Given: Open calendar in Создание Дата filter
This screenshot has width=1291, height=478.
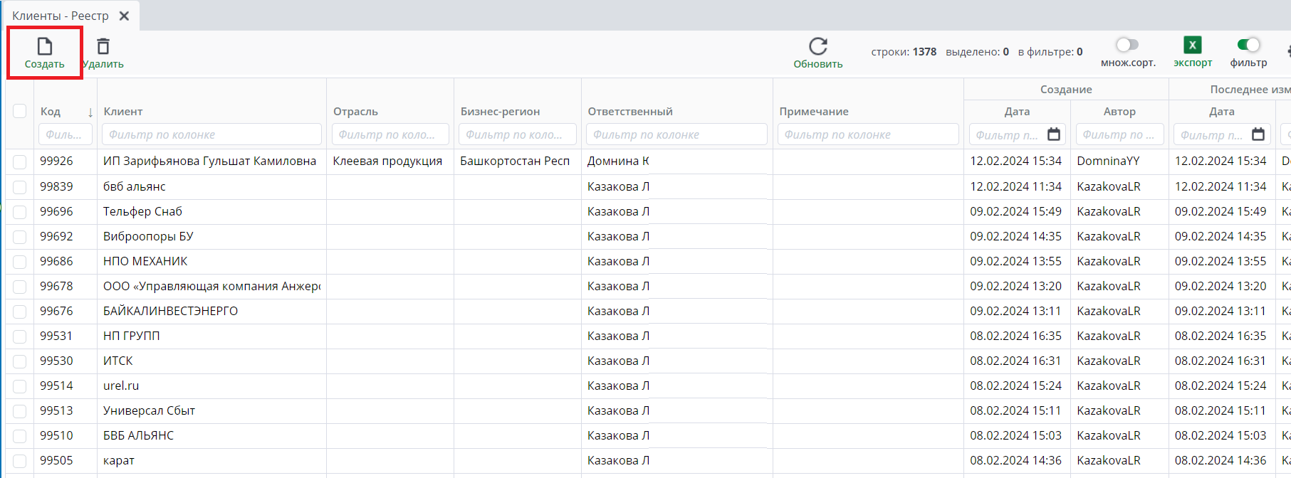Looking at the screenshot, I should 1054,134.
